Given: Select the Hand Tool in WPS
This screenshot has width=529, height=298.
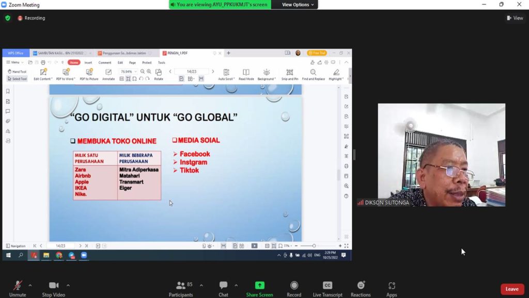Looking at the screenshot, I should tap(17, 71).
